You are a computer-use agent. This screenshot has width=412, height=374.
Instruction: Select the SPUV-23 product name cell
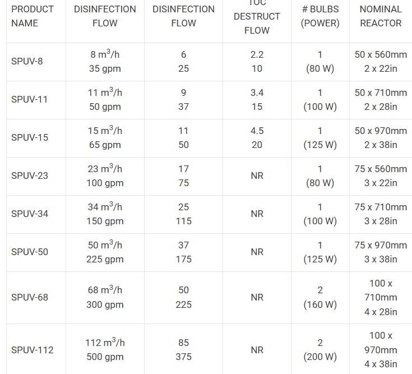(x=30, y=176)
